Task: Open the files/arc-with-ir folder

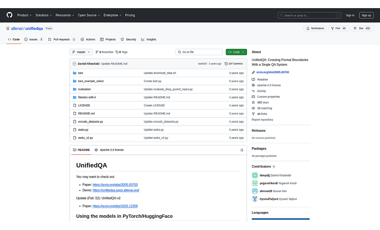Action: click(x=87, y=97)
